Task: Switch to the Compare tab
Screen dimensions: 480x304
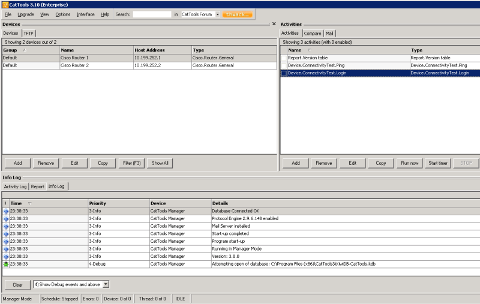Action: [x=313, y=34]
